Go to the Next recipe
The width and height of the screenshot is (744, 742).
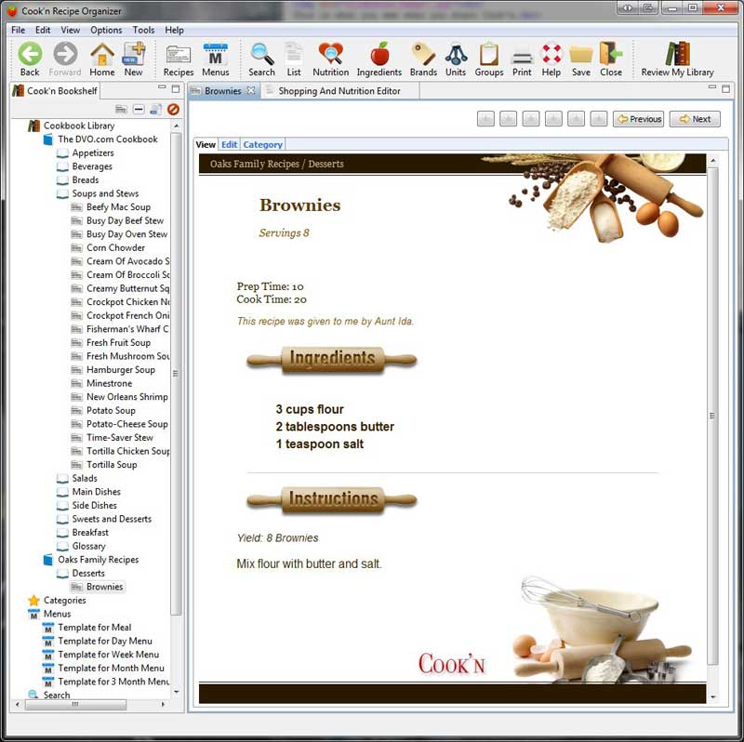pyautogui.click(x=695, y=119)
